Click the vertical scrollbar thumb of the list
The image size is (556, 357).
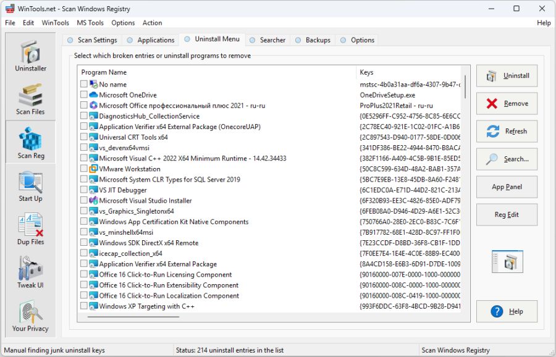click(465, 86)
